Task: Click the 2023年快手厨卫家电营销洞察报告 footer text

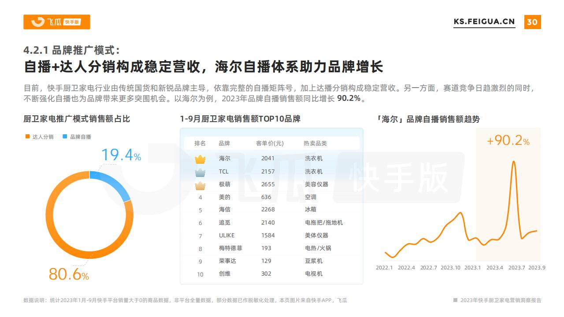Action: pyautogui.click(x=501, y=300)
